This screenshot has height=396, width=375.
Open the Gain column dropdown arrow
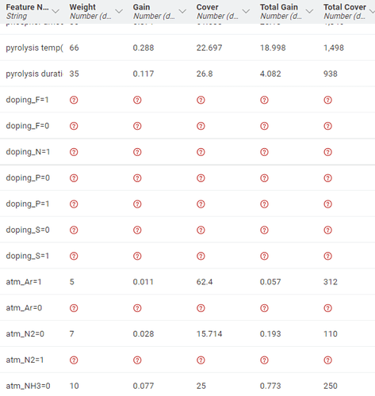(x=182, y=11)
